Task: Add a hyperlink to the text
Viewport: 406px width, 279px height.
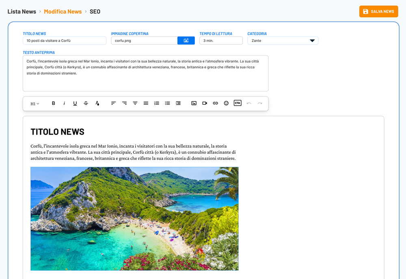Action: click(215, 103)
